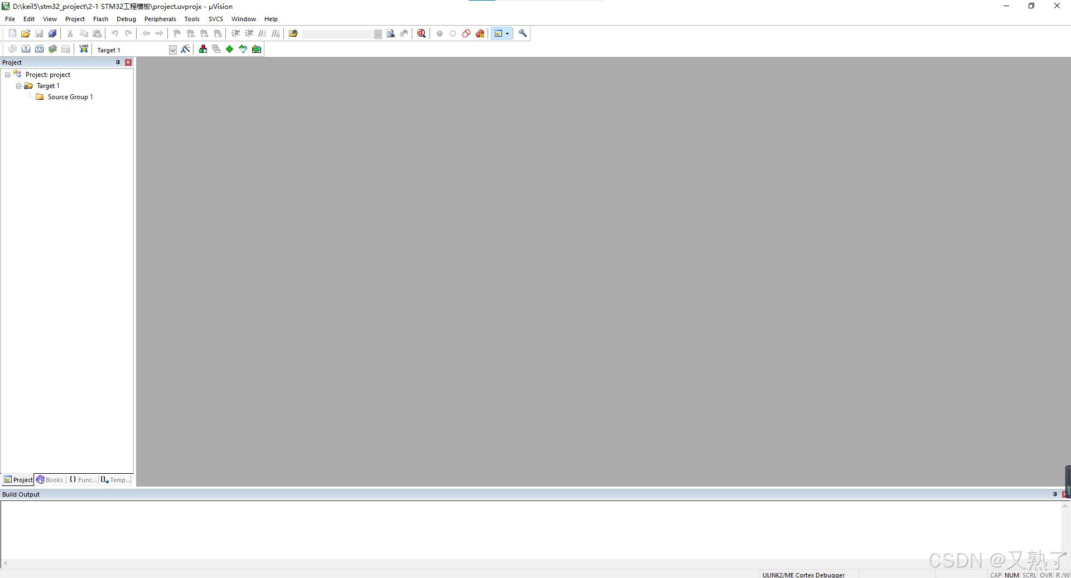Screen dimensions: 1071x578
Task: Open the Help menu
Action: click(x=271, y=19)
